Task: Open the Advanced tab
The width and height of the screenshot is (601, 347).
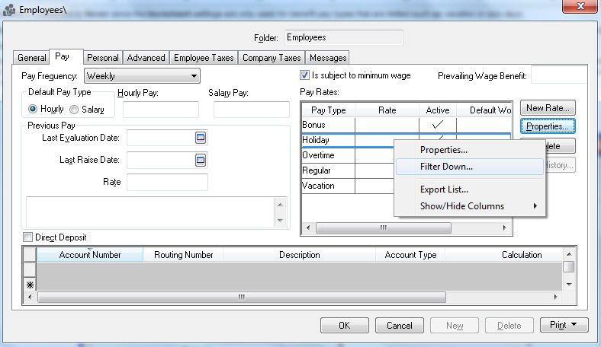Action: [x=146, y=58]
